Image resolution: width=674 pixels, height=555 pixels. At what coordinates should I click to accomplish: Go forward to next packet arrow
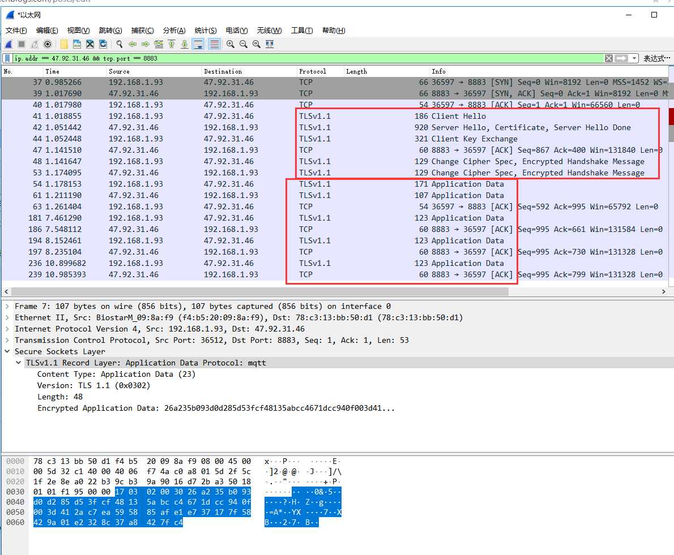coord(146,44)
